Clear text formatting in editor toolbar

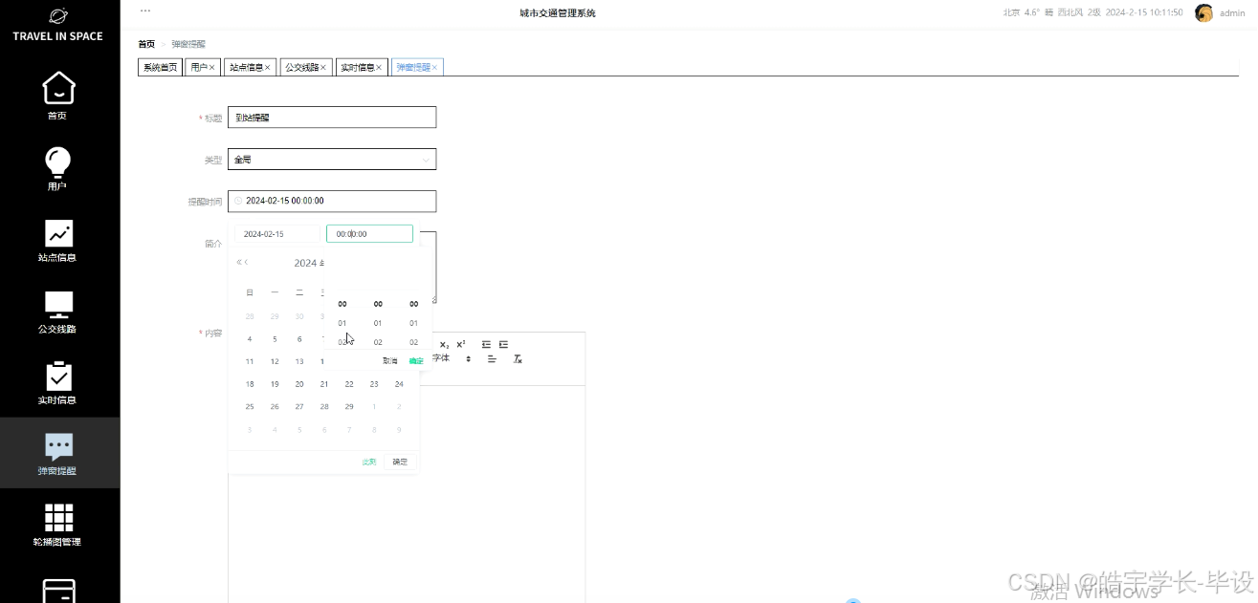[x=518, y=359]
